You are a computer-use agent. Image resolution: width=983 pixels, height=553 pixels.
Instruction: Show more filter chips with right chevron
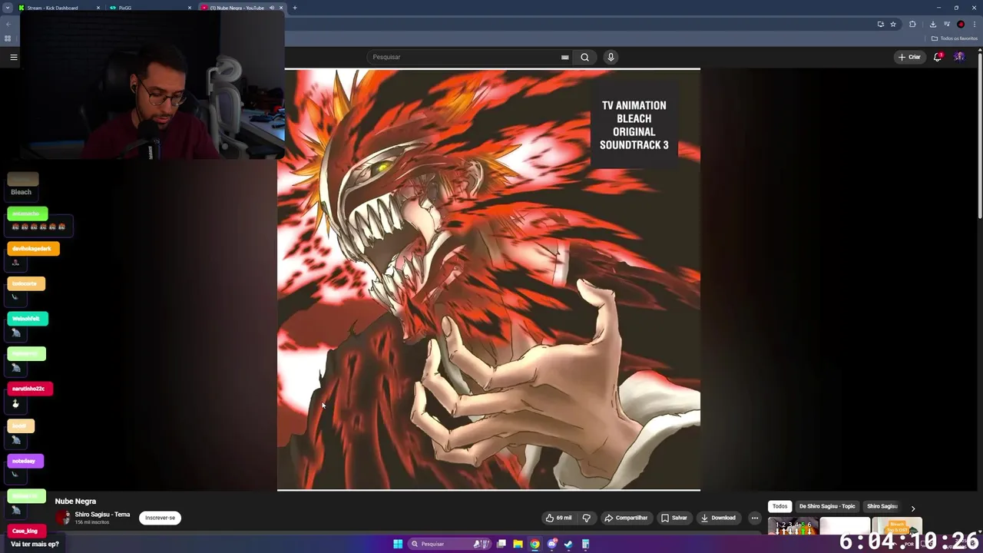(x=912, y=508)
